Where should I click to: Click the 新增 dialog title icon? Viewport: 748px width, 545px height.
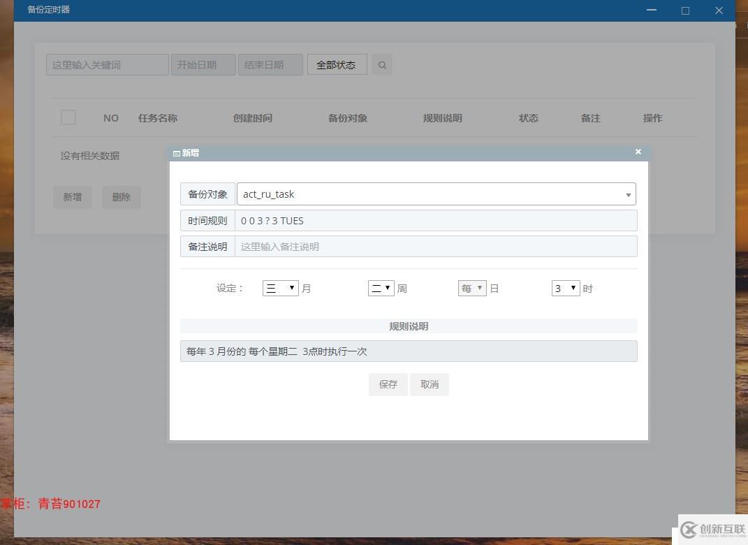coord(177,153)
